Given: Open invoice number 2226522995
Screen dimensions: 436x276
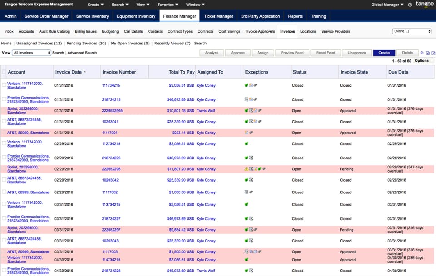Looking at the screenshot, I should (x=112, y=111).
